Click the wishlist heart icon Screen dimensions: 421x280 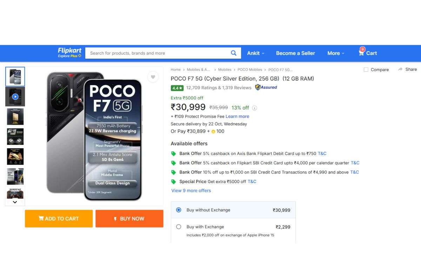pyautogui.click(x=153, y=77)
